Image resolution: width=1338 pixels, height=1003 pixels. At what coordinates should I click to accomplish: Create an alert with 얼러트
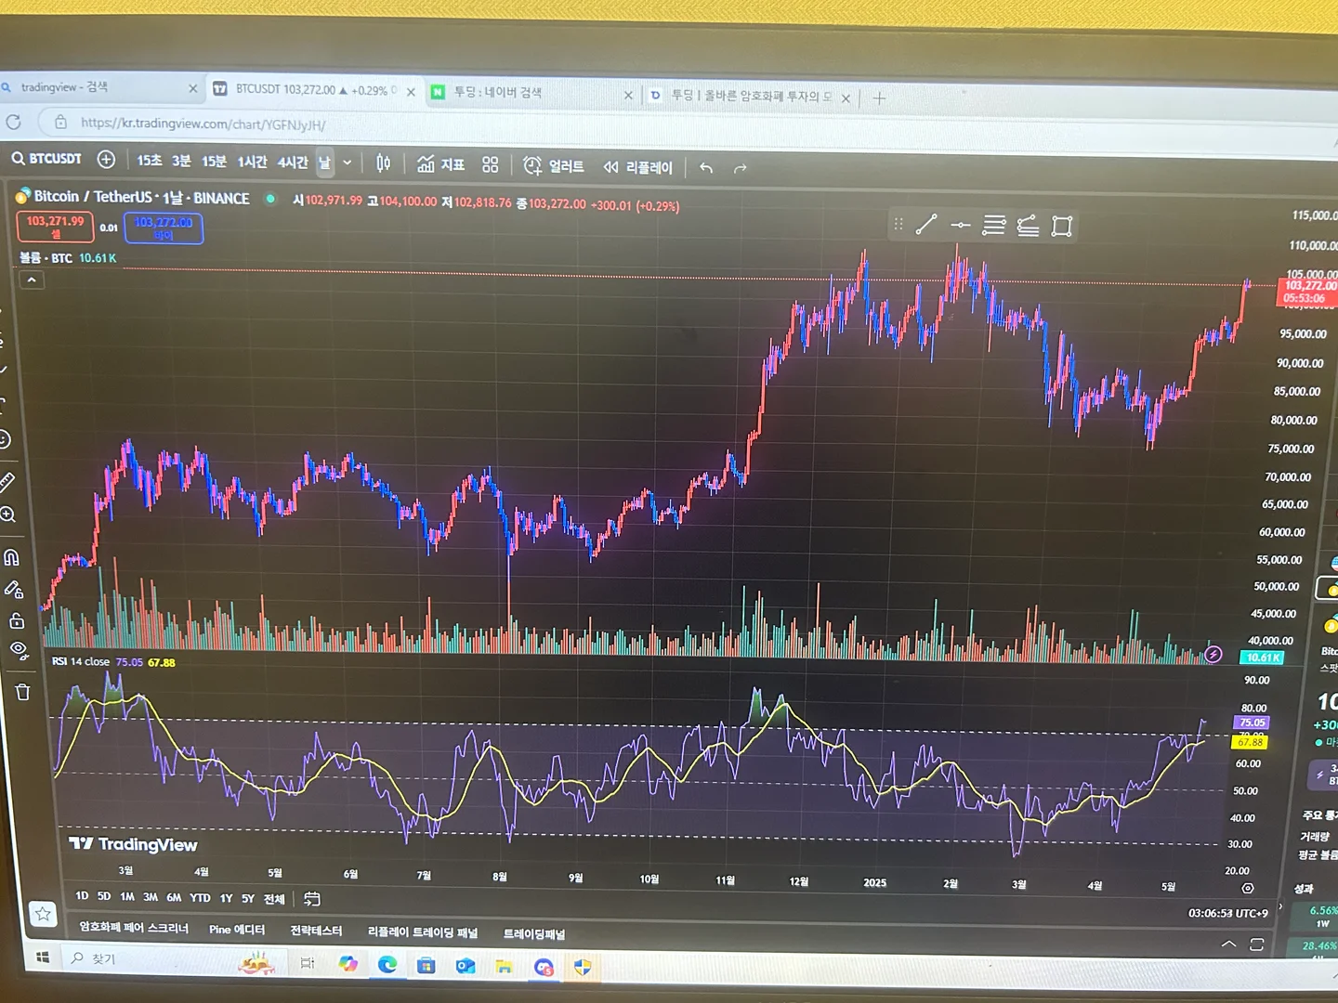click(554, 166)
